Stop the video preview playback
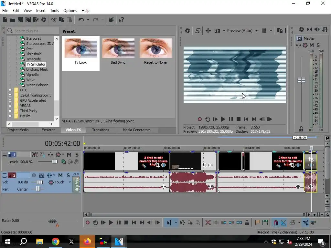This screenshot has height=248, width=331. click(239, 119)
